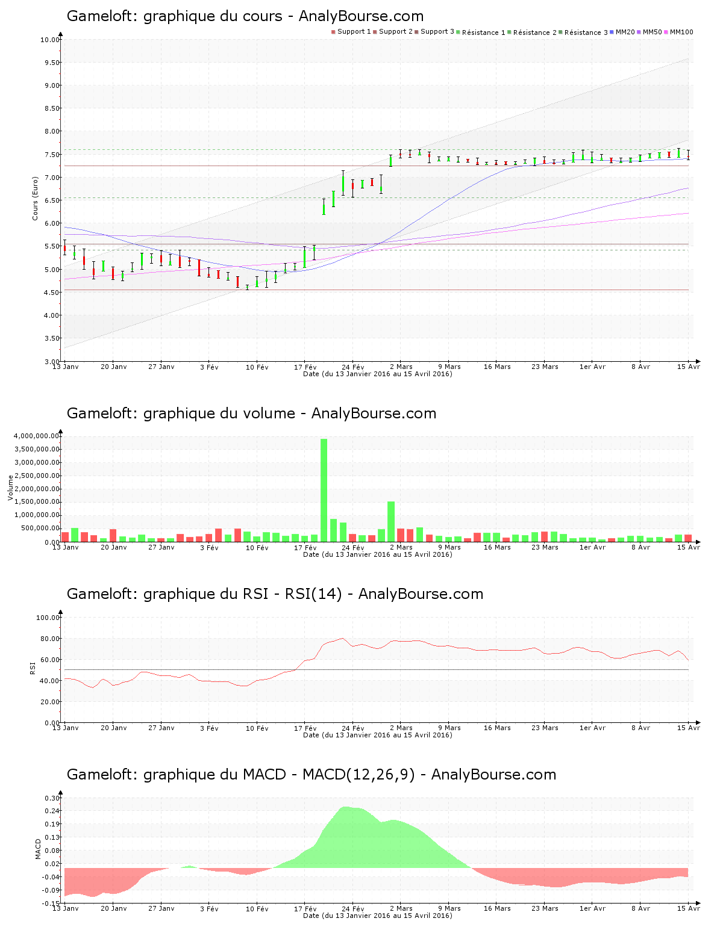Click '24 Fév' date on the price chart
Viewport: 723px width, 933px height.
coord(353,367)
